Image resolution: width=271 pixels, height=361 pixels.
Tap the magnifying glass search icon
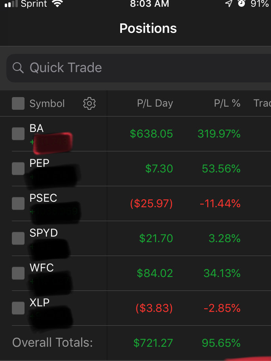pos(18,68)
